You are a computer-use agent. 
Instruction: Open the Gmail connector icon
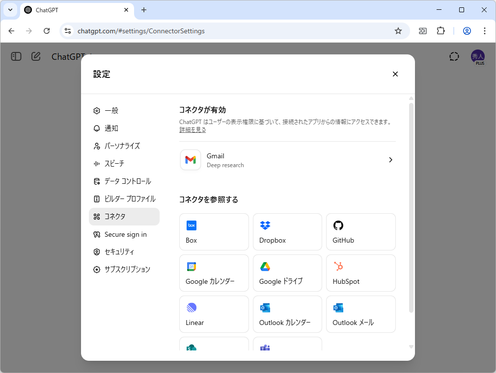coord(191,160)
